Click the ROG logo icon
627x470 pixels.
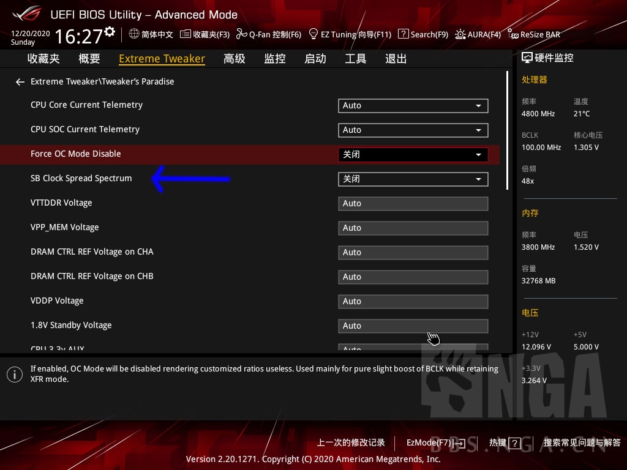coord(27,13)
